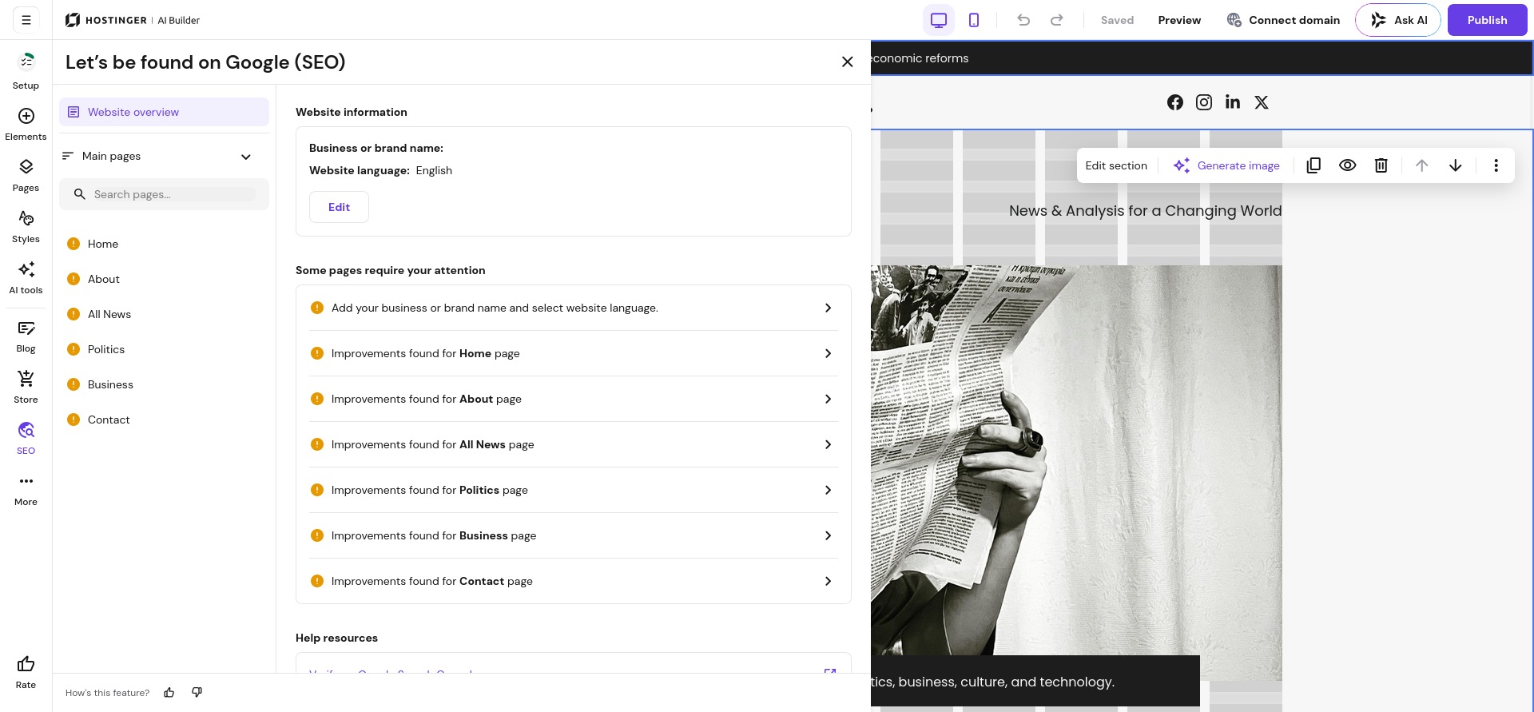This screenshot has height=712, width=1534.
Task: Expand improvements for All News page
Action: [x=574, y=444]
